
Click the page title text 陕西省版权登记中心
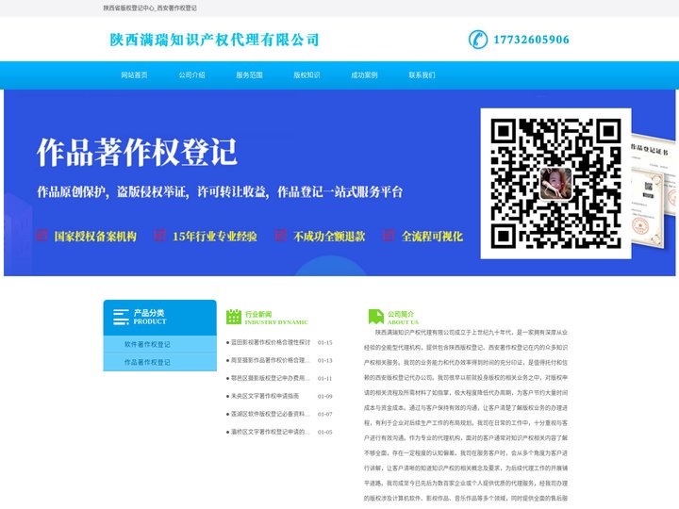[x=128, y=8]
